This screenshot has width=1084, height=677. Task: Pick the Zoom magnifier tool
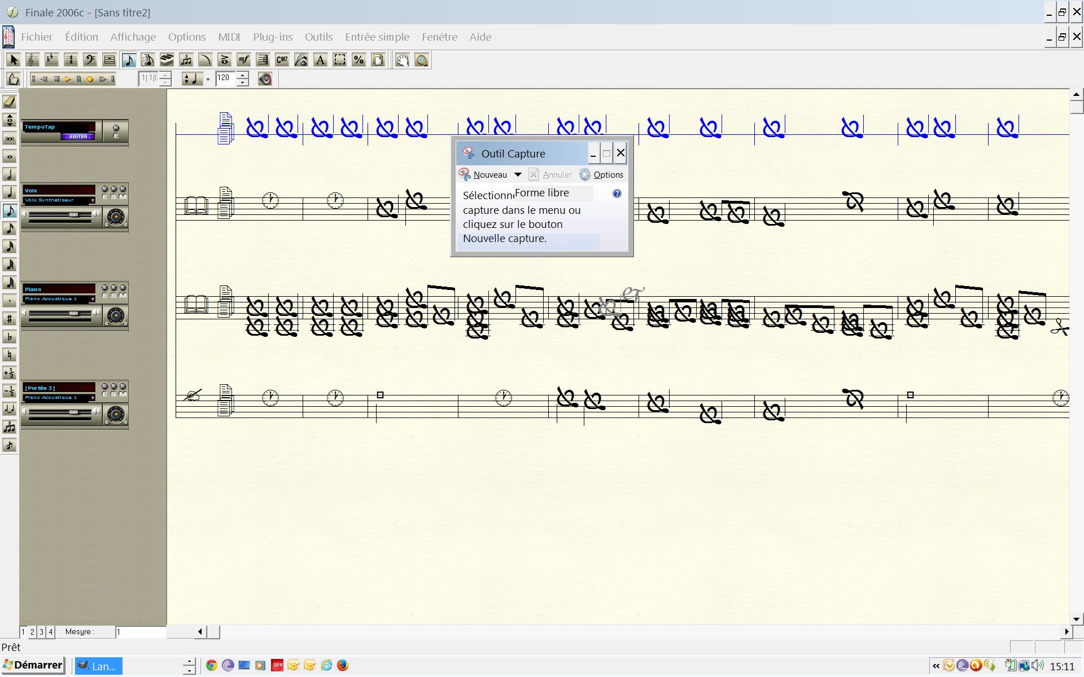[x=421, y=60]
